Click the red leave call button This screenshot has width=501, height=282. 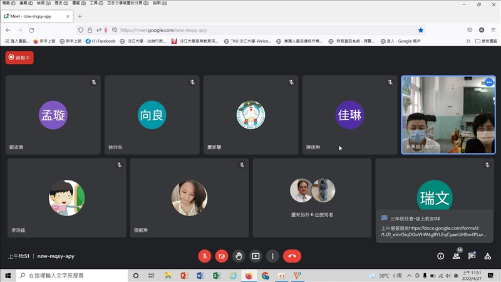click(x=292, y=256)
